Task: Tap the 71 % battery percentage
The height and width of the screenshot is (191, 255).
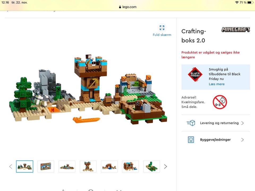Action: point(243,2)
